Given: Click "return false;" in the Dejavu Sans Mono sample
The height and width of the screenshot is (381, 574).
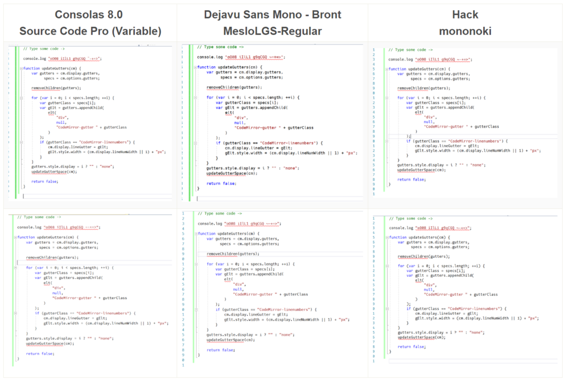Looking at the screenshot, I should (x=221, y=184).
